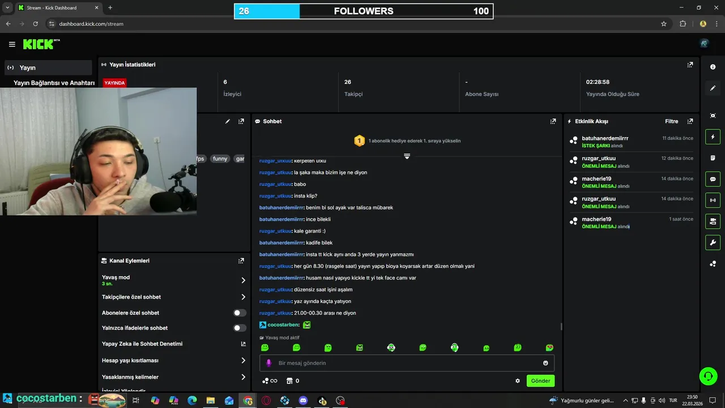Click the message input field
This screenshot has width=725, height=408.
(x=407, y=363)
